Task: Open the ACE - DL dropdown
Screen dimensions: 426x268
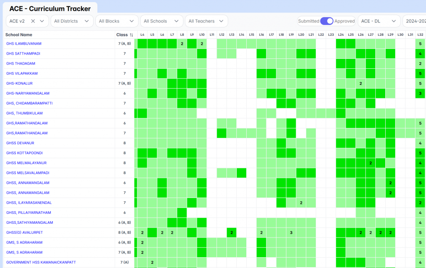Action: click(379, 21)
